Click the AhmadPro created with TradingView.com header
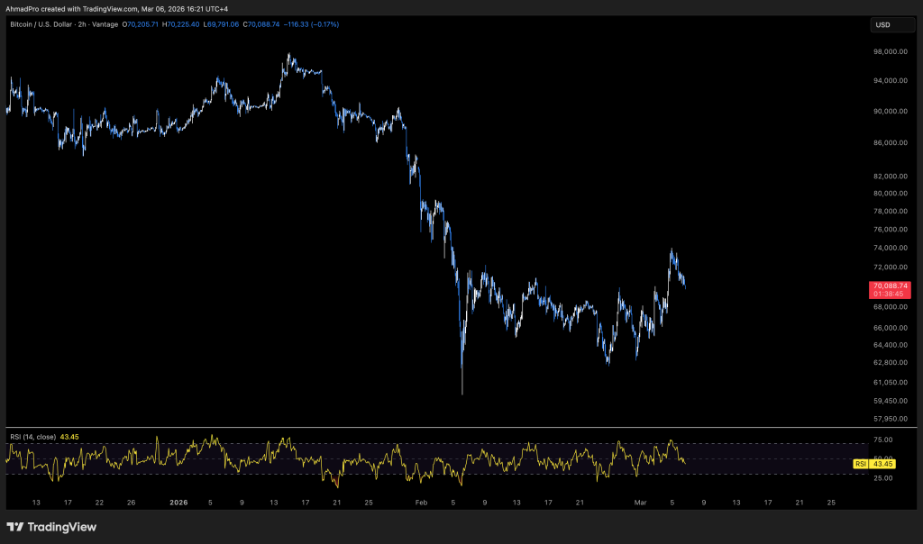 (117, 9)
